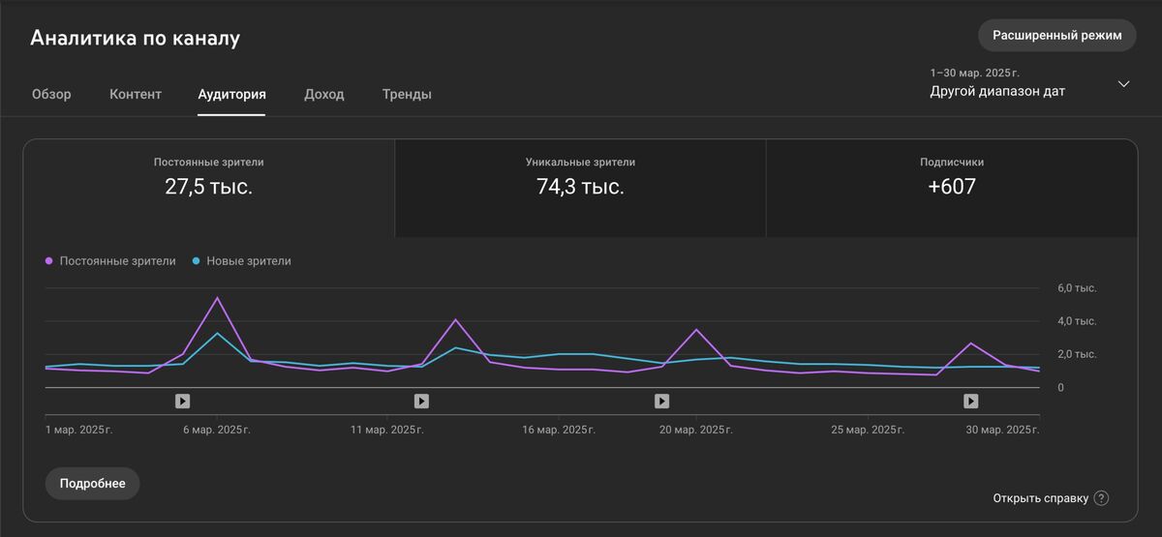Open the Доход tab

(x=323, y=95)
